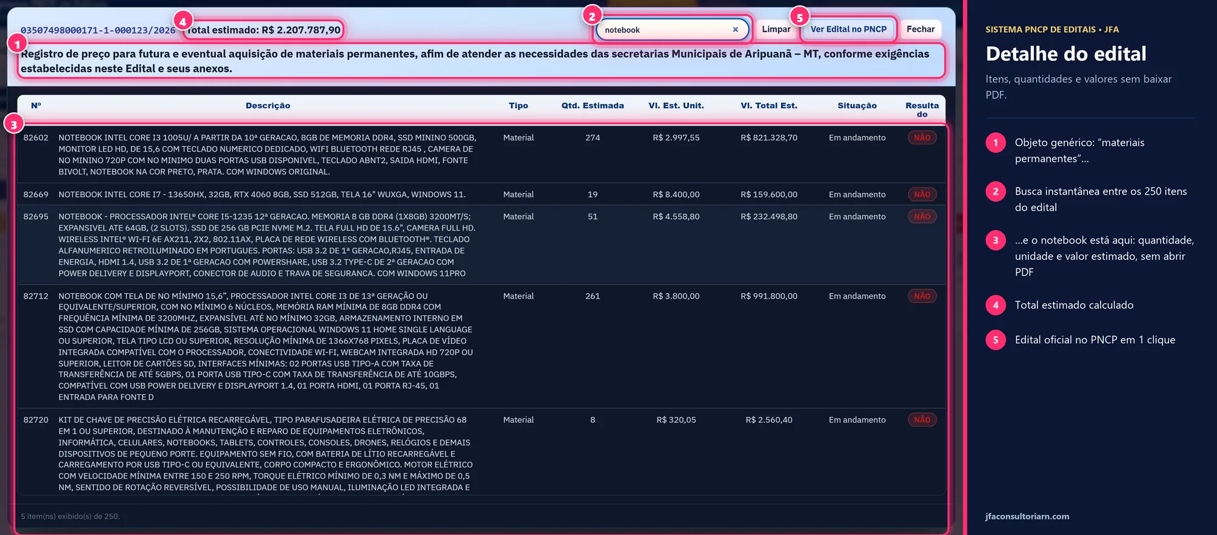Click total value R$ 821.328,70
Image resolution: width=1217 pixels, height=535 pixels.
[x=769, y=138]
